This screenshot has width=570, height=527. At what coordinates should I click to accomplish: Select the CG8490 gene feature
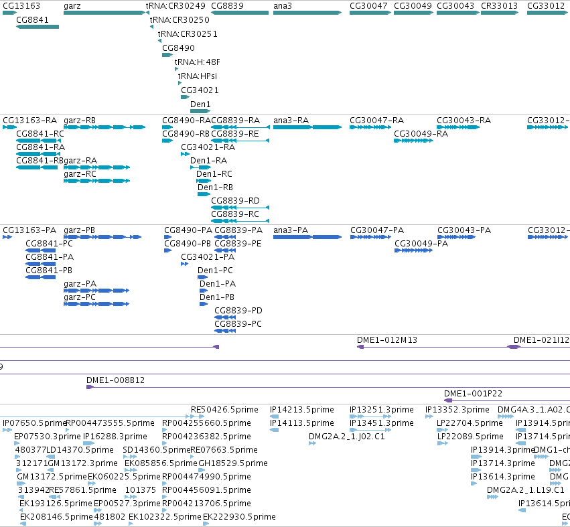click(167, 55)
